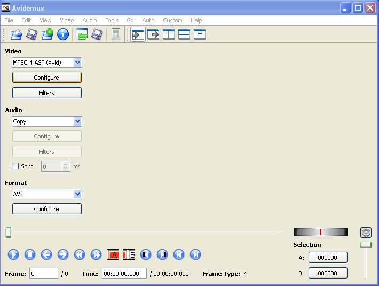Go to last frame button
The height and width of the screenshot is (286, 379).
195,254
